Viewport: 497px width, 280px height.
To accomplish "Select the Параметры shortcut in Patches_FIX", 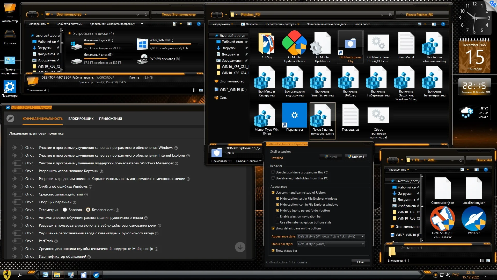I will tap(294, 115).
